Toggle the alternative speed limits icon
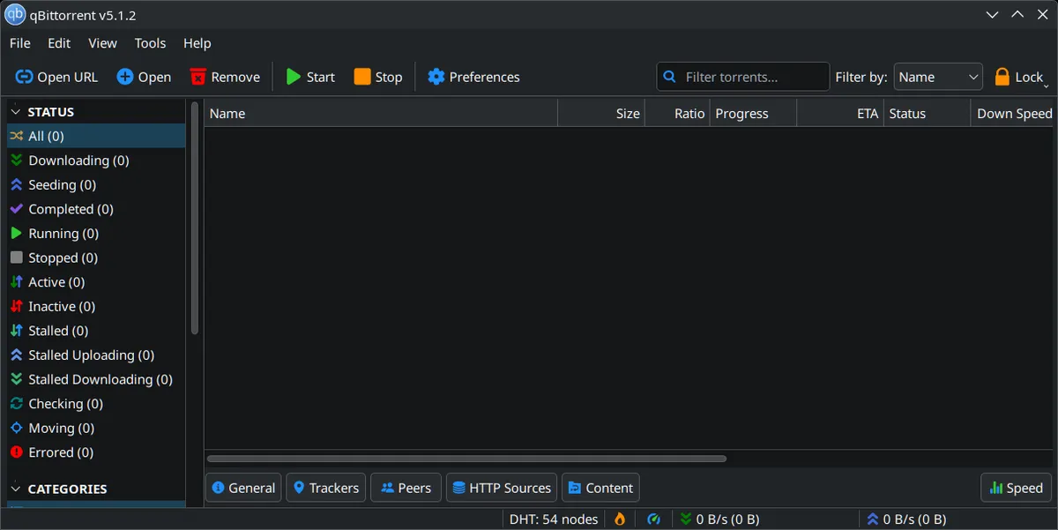The width and height of the screenshot is (1058, 530). tap(654, 519)
